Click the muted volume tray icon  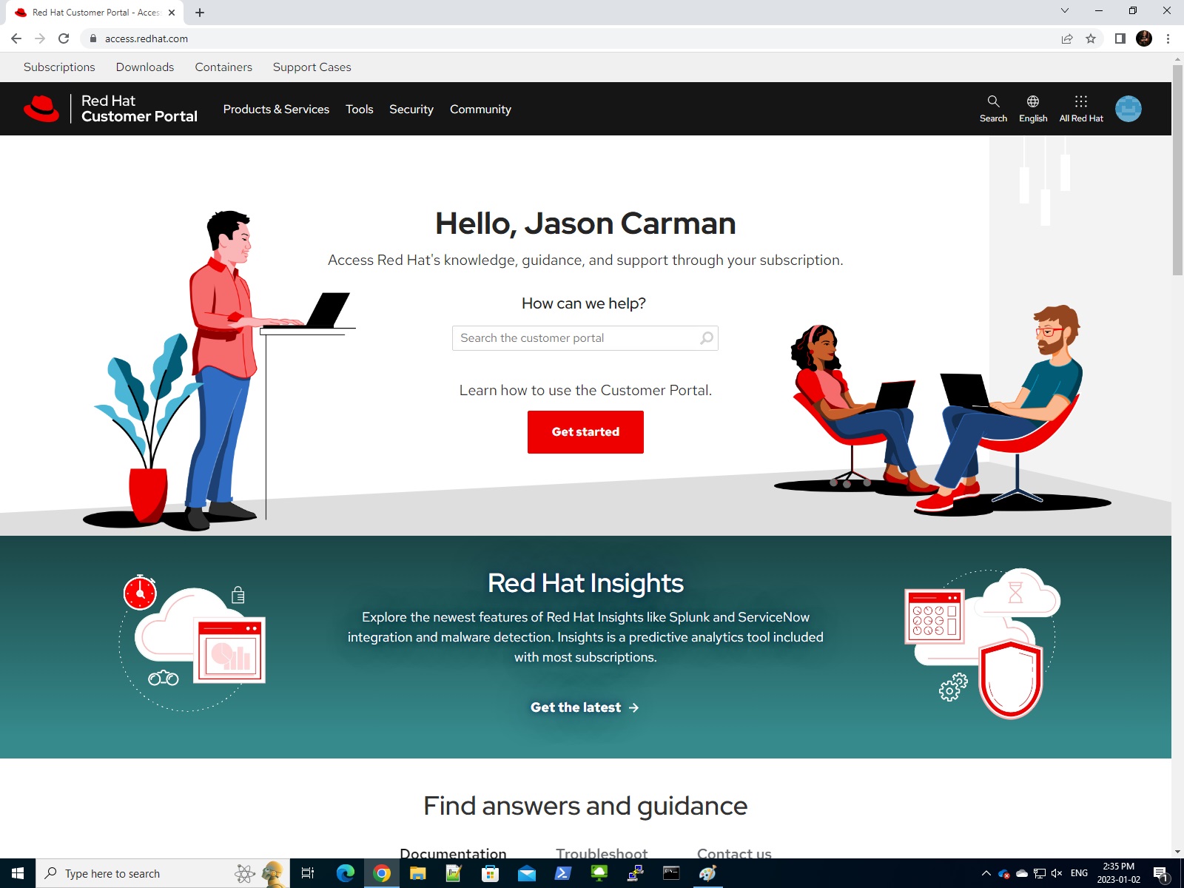point(1057,873)
